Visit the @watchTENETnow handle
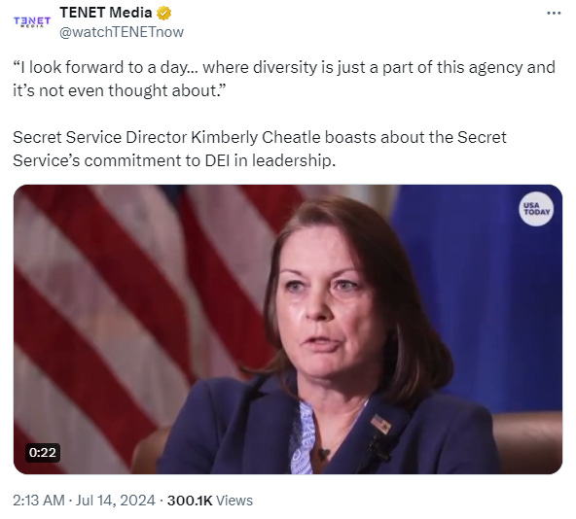576x519 pixels. point(122,32)
